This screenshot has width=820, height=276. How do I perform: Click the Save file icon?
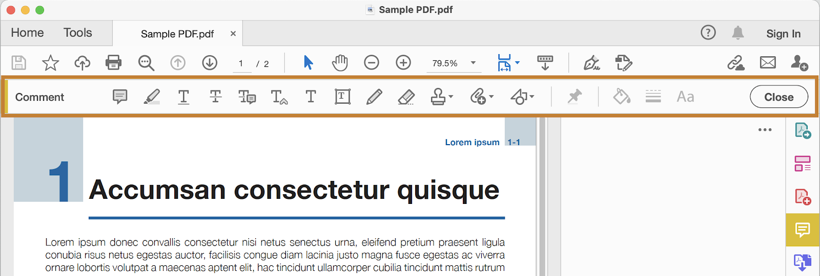19,63
